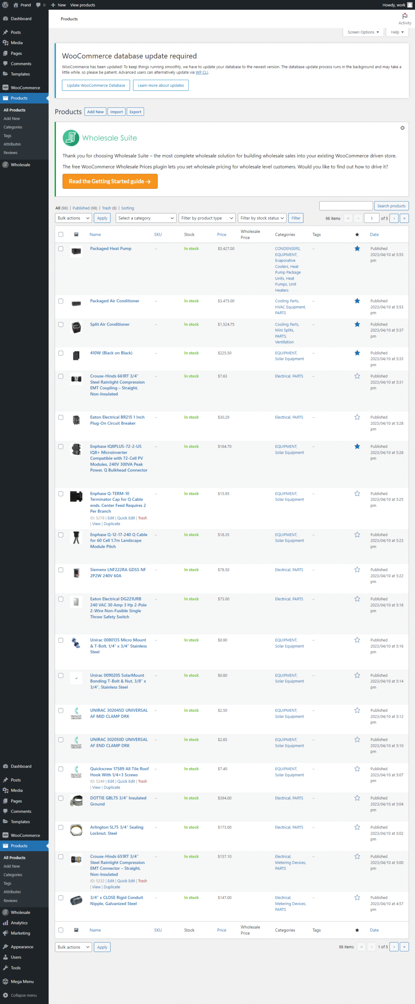Check the Packaged Air Conditioner row checkbox
This screenshot has width=415, height=1004.
[x=61, y=301]
